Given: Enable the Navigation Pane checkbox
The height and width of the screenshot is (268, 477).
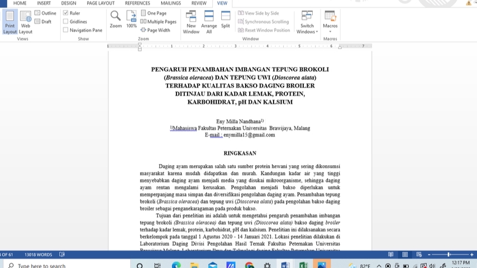Looking at the screenshot, I should pos(66,30).
